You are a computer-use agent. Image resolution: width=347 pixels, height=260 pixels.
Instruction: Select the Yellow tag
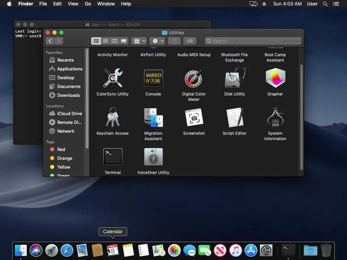click(x=64, y=167)
